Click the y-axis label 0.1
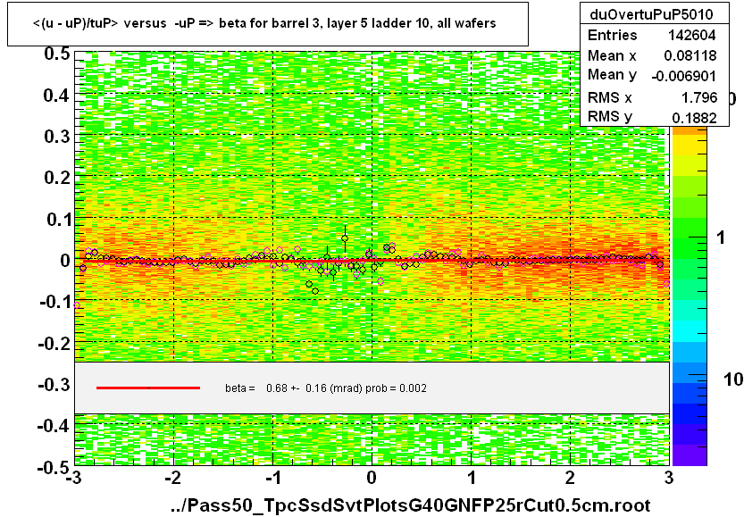The image size is (744, 517). tap(59, 220)
